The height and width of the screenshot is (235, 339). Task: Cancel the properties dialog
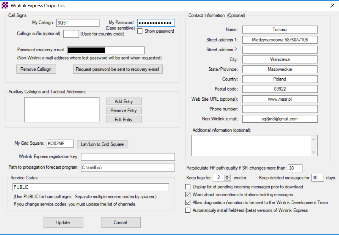coord(120,222)
